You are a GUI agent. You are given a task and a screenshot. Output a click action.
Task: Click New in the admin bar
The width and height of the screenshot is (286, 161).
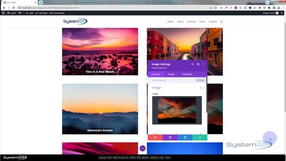[29, 13]
